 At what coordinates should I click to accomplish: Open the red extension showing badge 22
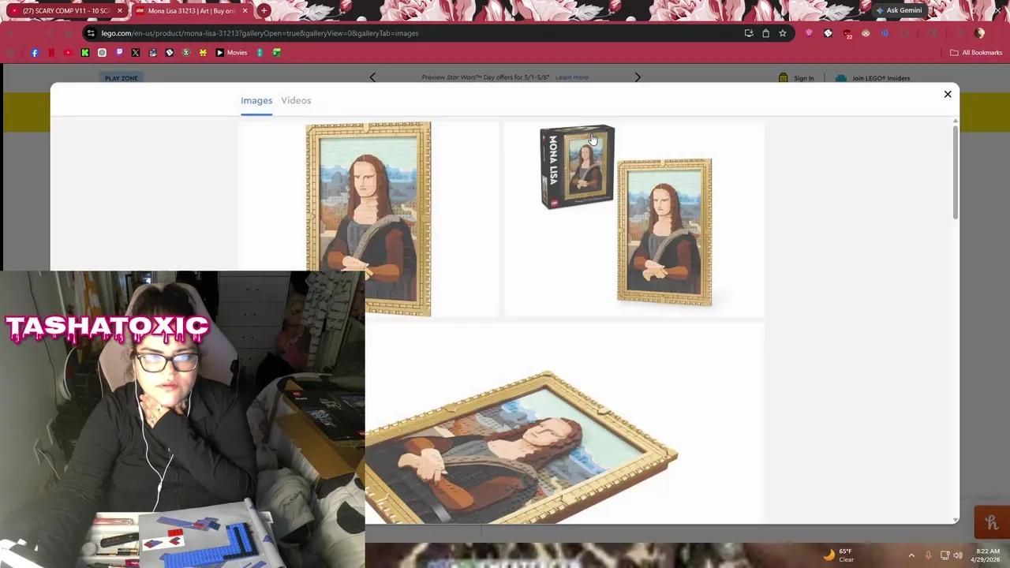[847, 33]
